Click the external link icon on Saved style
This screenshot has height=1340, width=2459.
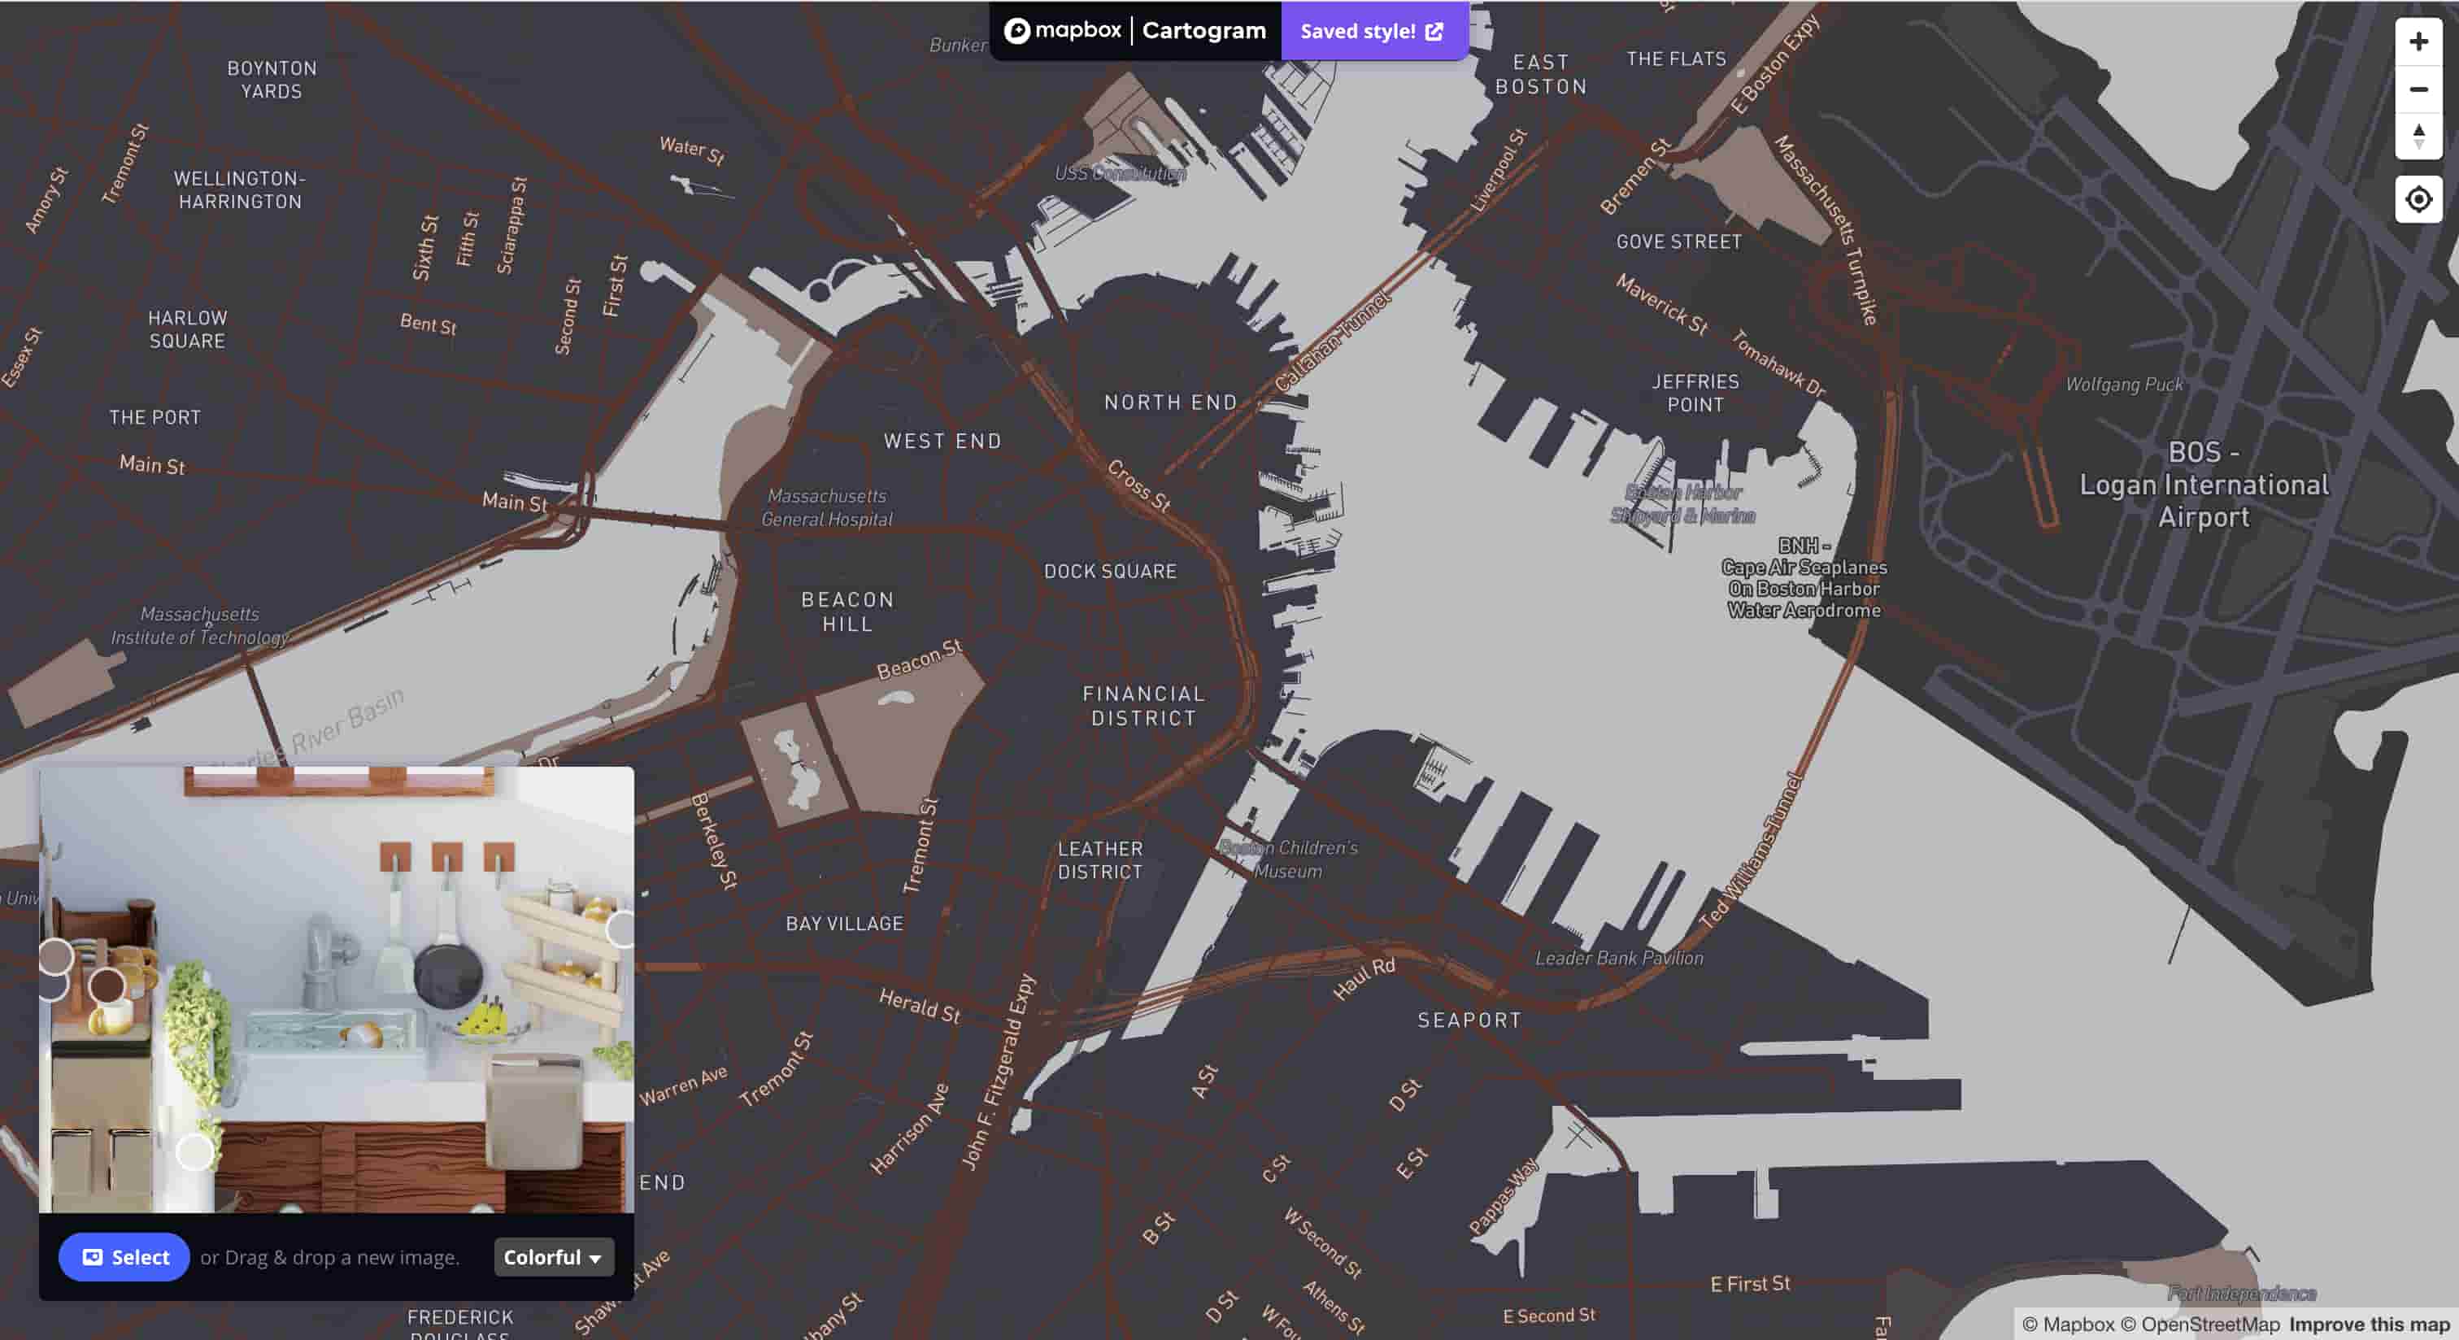coord(1434,31)
